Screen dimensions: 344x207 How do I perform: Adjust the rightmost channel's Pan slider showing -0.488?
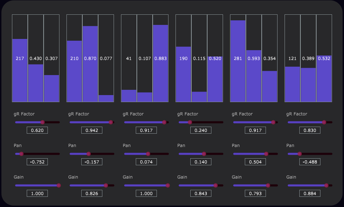(299, 154)
